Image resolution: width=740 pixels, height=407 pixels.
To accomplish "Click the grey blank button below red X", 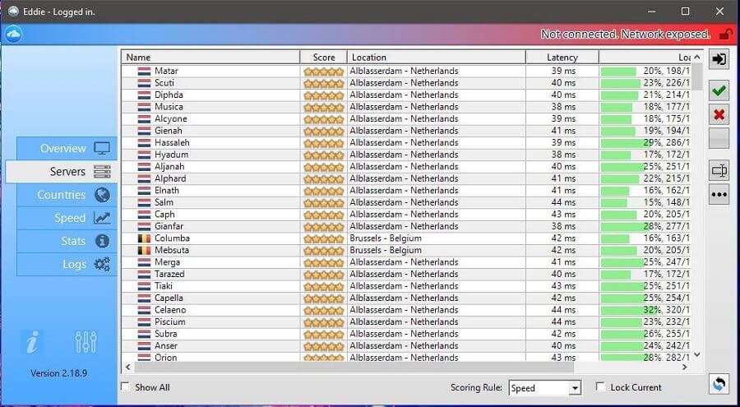I will 719,139.
